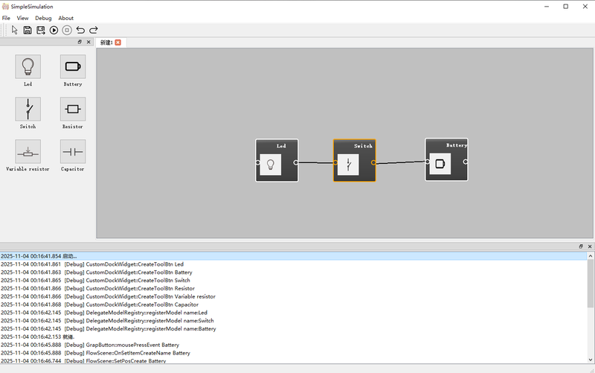The height and width of the screenshot is (373, 595).
Task: Select the Led component button
Action: point(28,67)
